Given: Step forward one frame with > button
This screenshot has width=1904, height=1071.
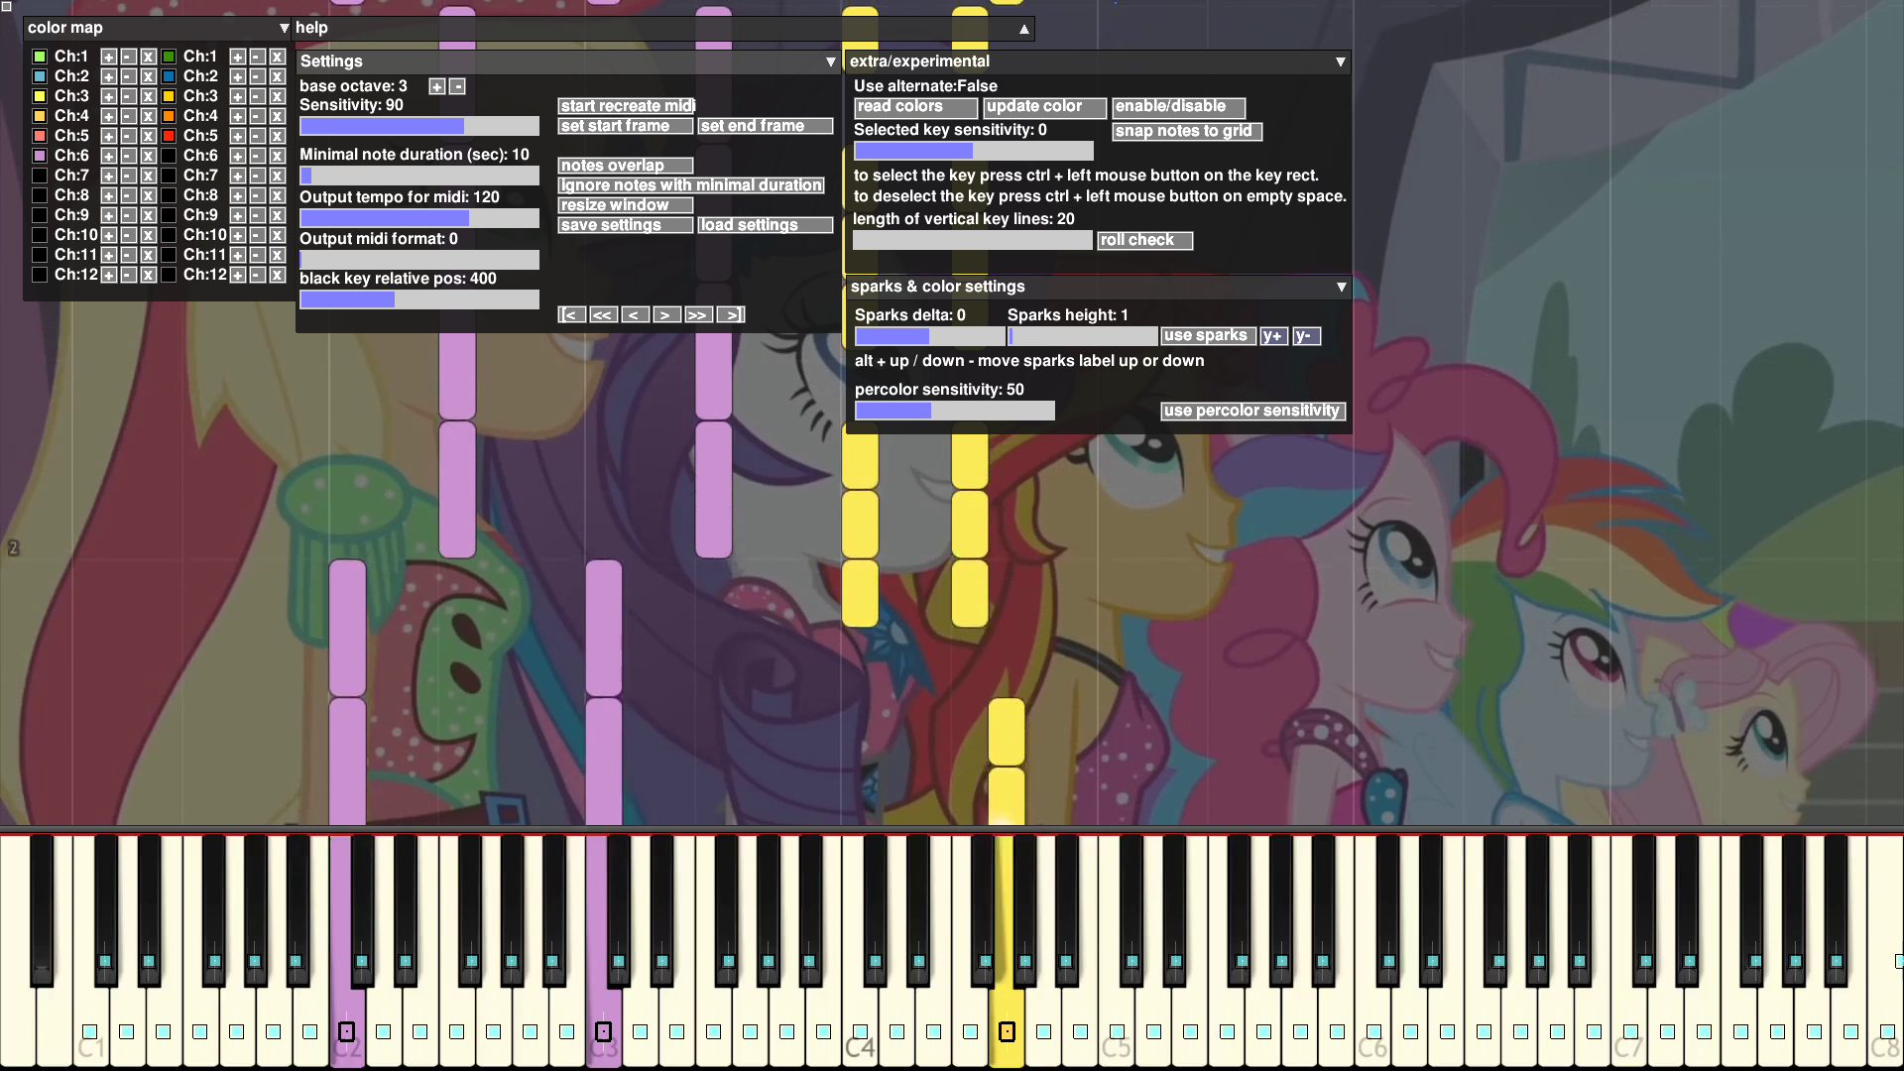Looking at the screenshot, I should tap(666, 314).
